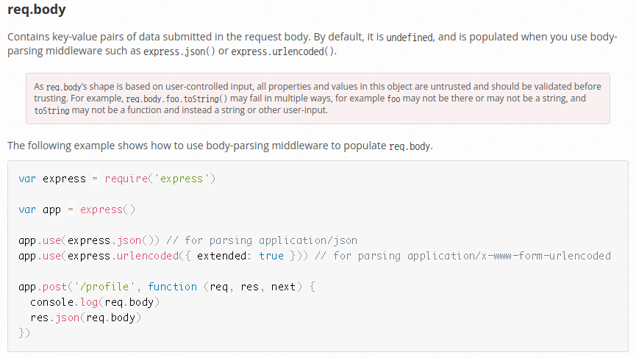
Task: Click 'req.body' in the 'following example' sentence
Action: coord(410,146)
